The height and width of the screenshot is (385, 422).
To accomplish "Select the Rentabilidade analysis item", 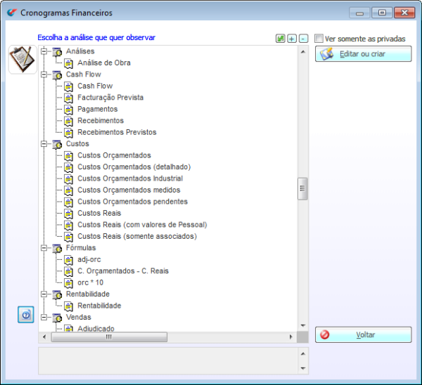I will tap(99, 306).
